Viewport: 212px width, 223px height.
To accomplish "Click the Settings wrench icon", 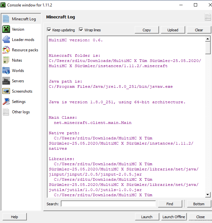I will click(6, 102).
